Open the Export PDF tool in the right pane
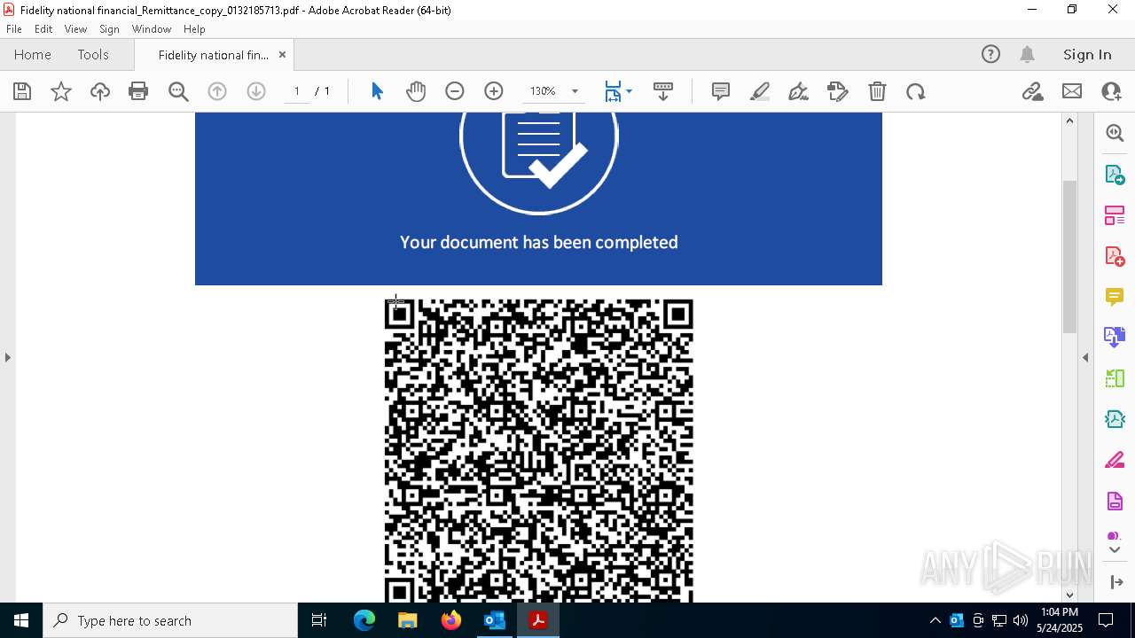The image size is (1135, 638). coord(1115,175)
